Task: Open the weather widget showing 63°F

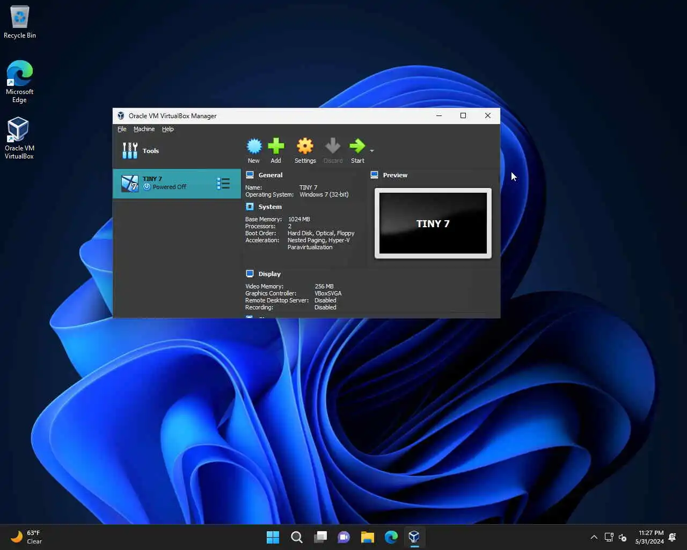Action: click(27, 537)
